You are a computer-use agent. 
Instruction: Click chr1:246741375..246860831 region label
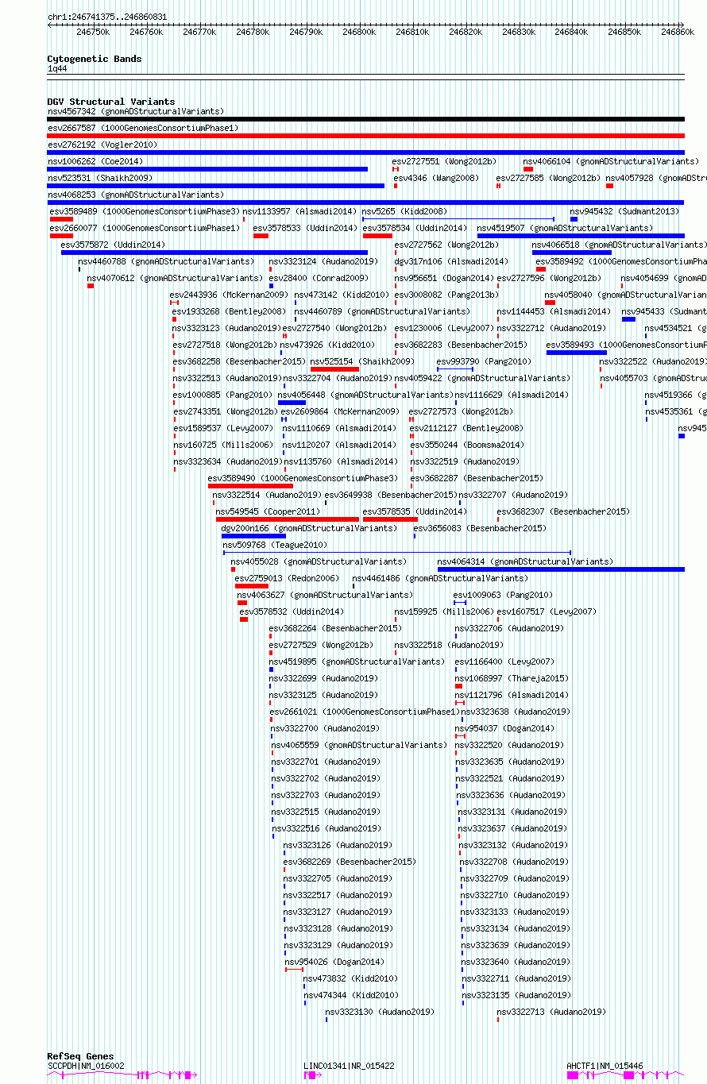pyautogui.click(x=107, y=17)
